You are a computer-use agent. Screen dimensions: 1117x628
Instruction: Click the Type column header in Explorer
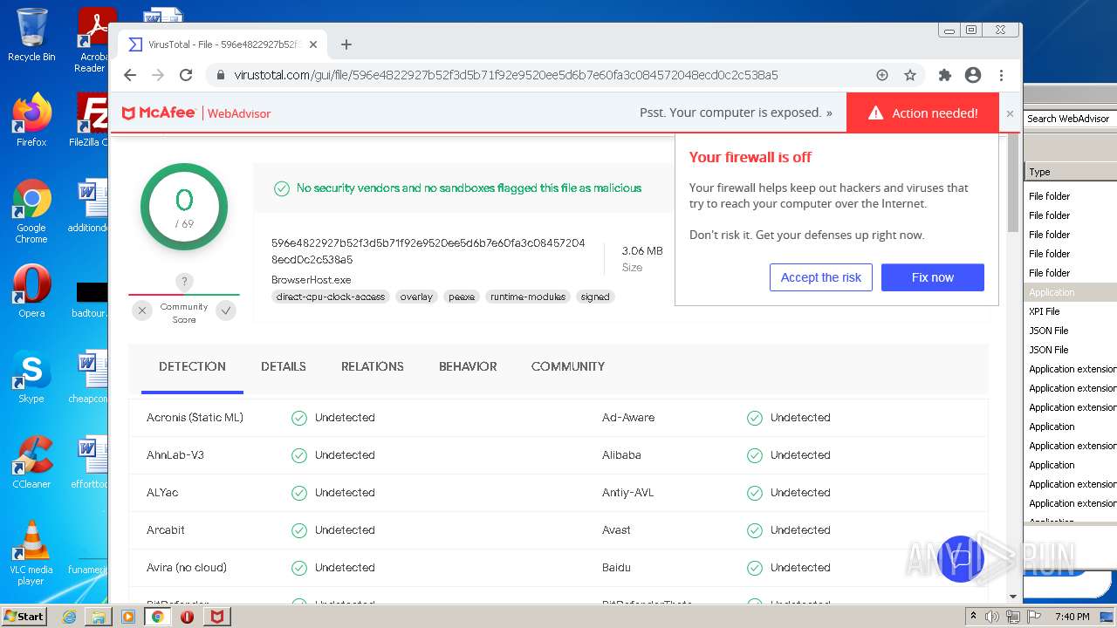[1071, 172]
